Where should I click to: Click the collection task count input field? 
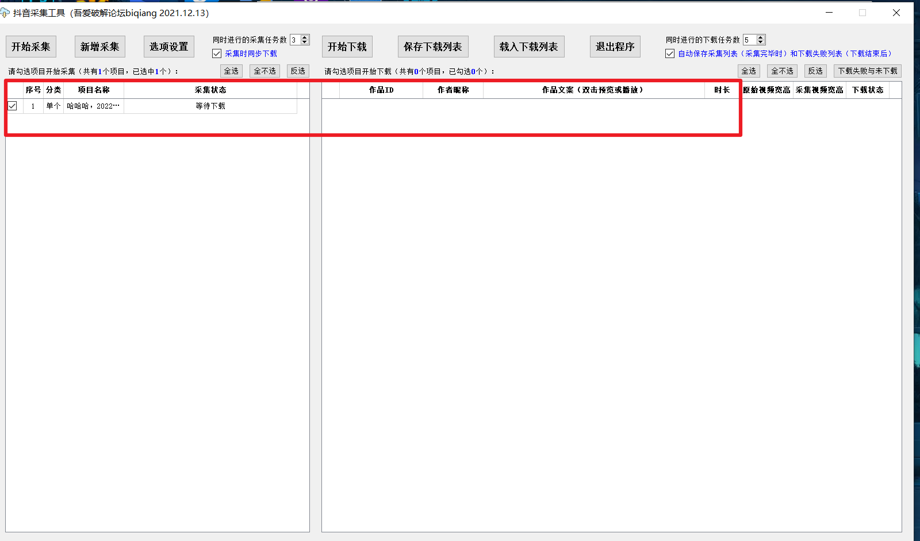click(295, 40)
